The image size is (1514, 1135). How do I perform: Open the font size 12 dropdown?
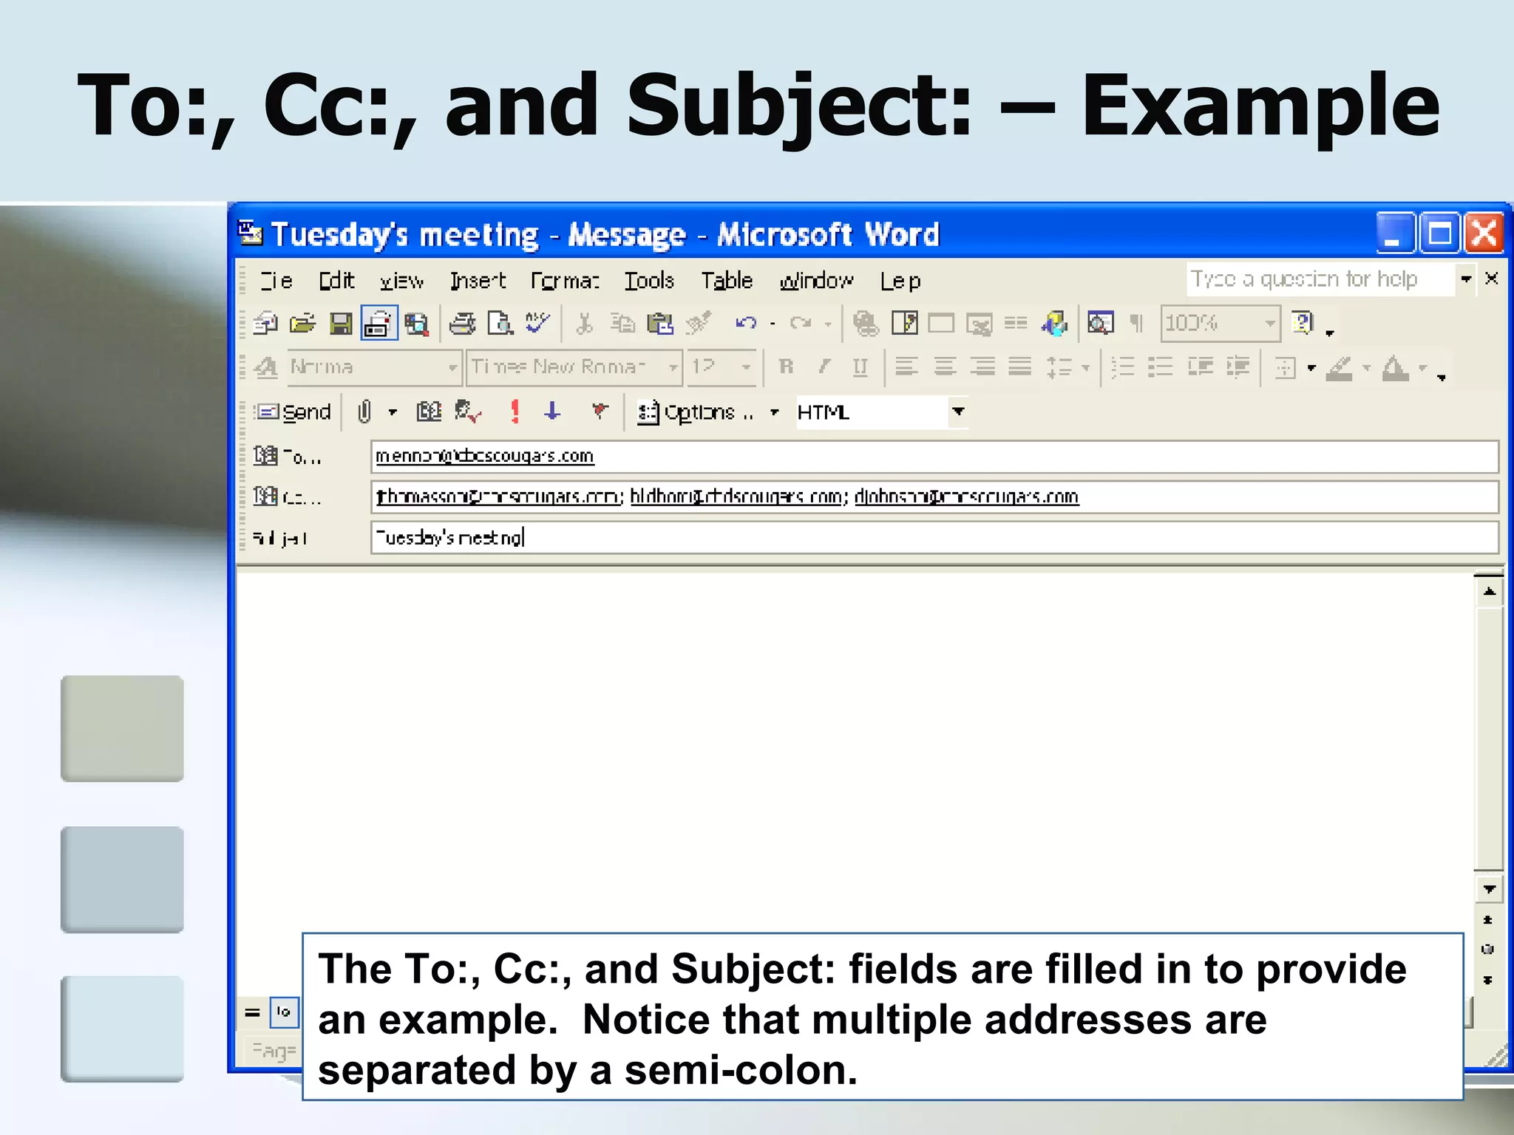[x=745, y=367]
